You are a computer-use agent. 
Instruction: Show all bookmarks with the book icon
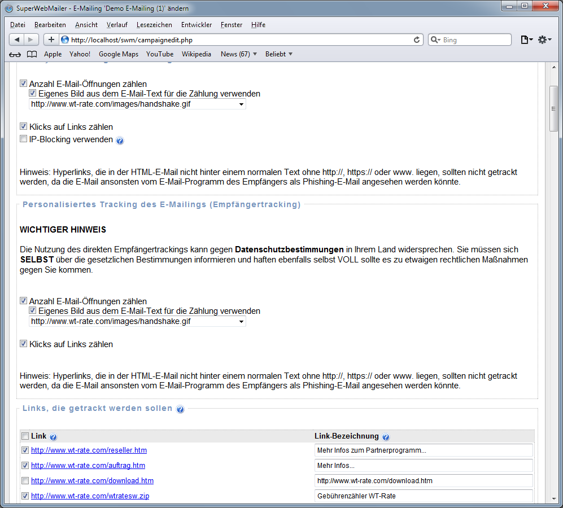[32, 54]
